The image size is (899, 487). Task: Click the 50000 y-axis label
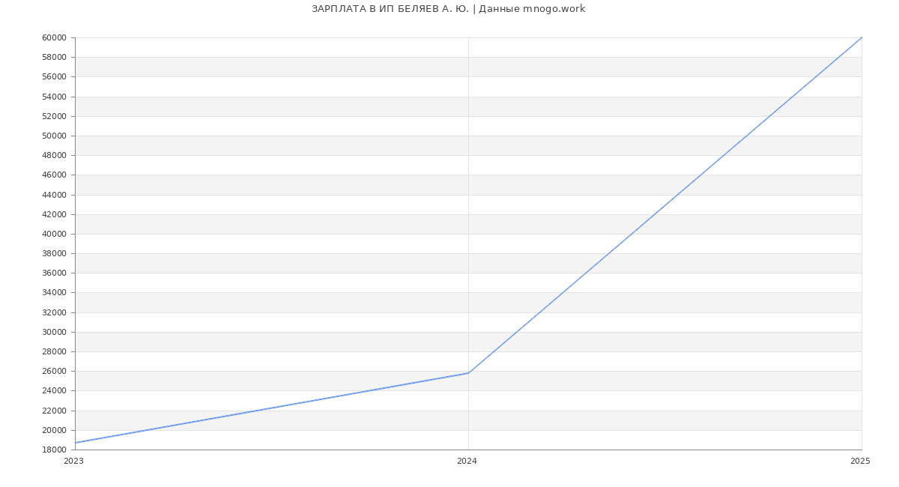pos(55,136)
